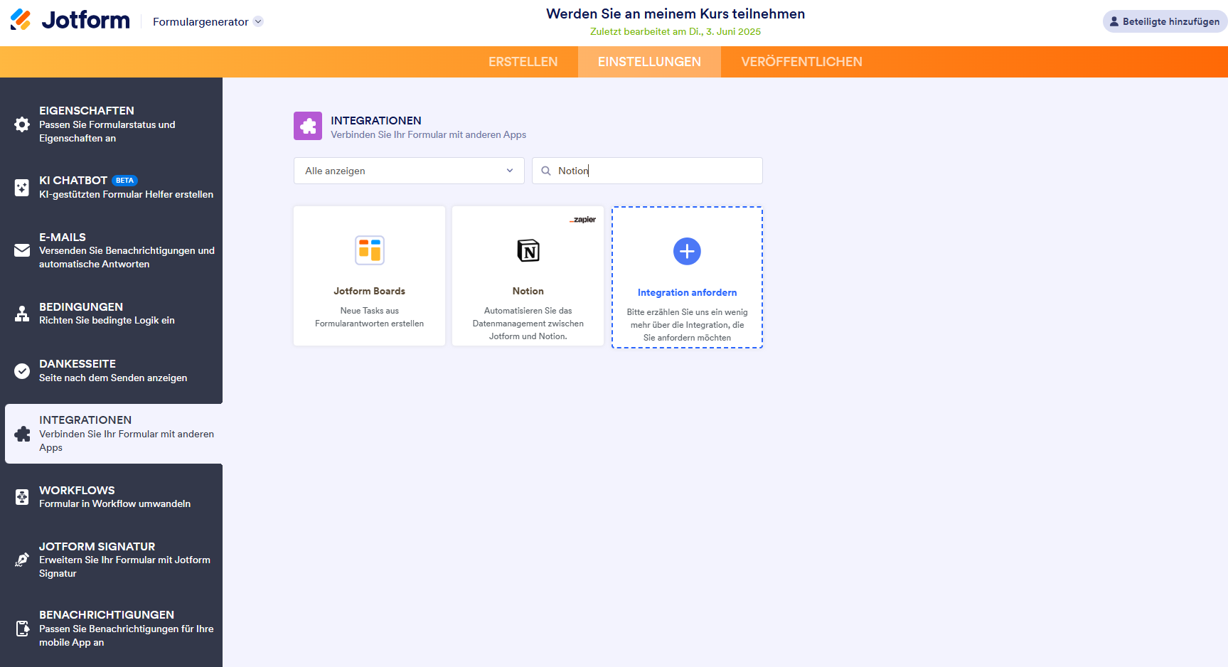Click the Neue Tasks aus Formularantworten description
The image size is (1228, 667).
click(370, 317)
